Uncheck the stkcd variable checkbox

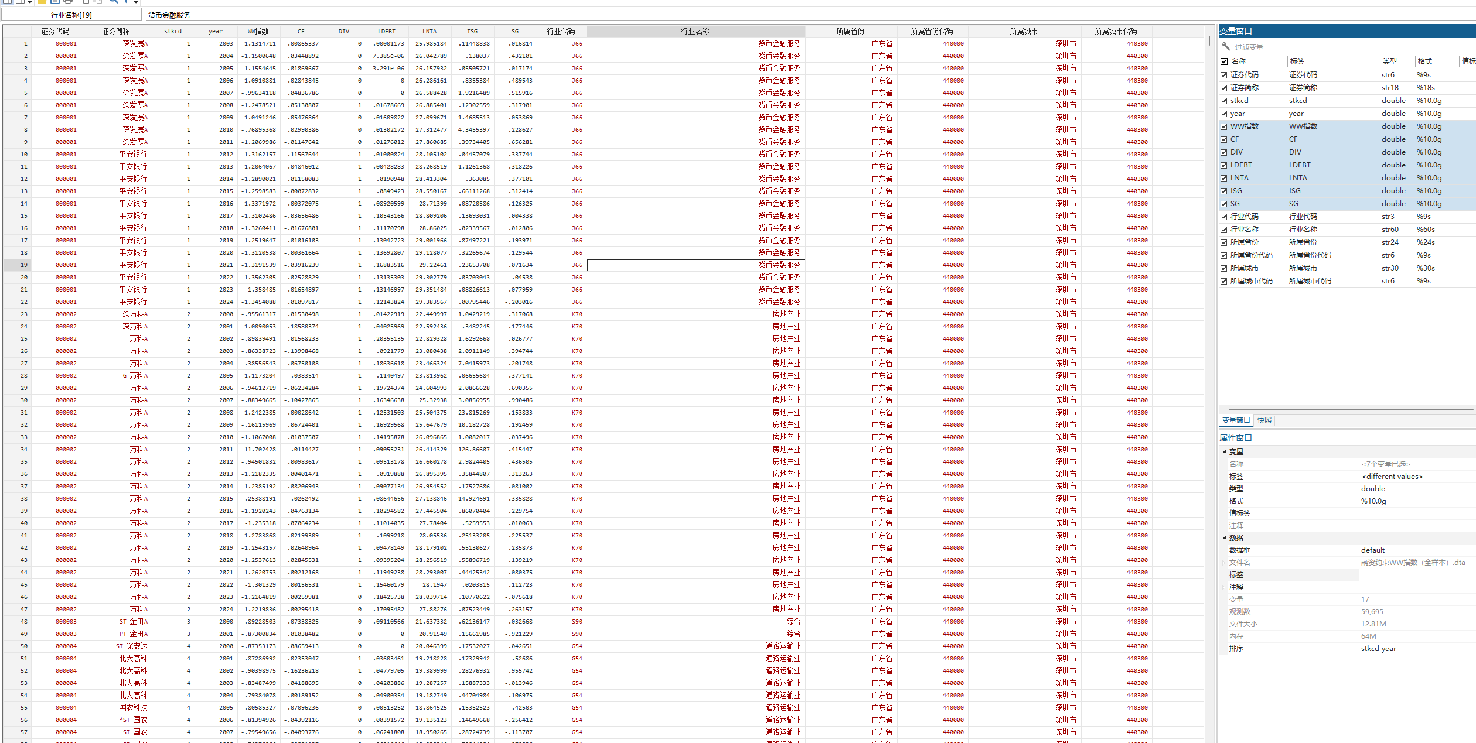[x=1223, y=101]
